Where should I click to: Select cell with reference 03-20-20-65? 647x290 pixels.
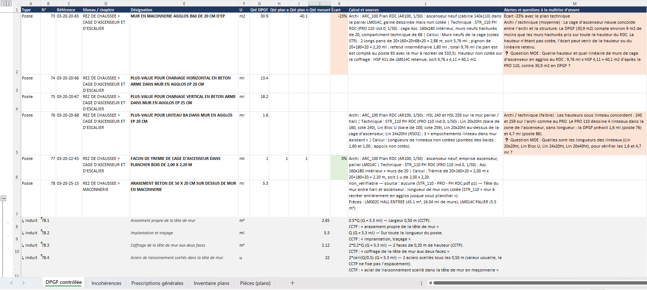click(69, 44)
